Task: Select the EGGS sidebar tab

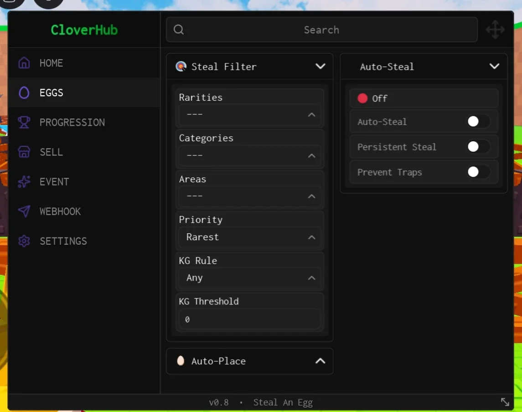Action: 84,93
